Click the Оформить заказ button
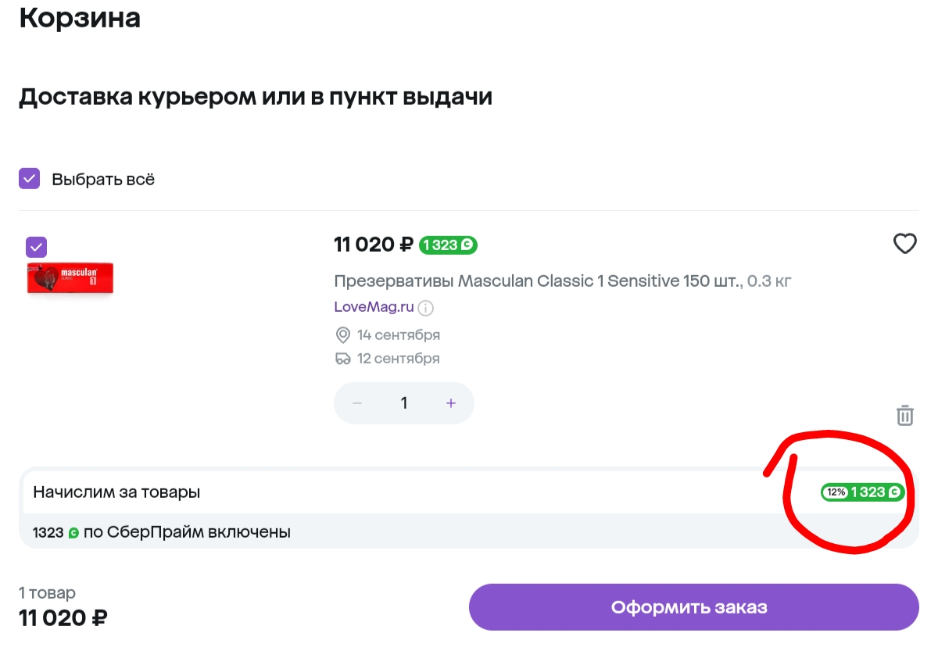938x651 pixels. tap(693, 607)
